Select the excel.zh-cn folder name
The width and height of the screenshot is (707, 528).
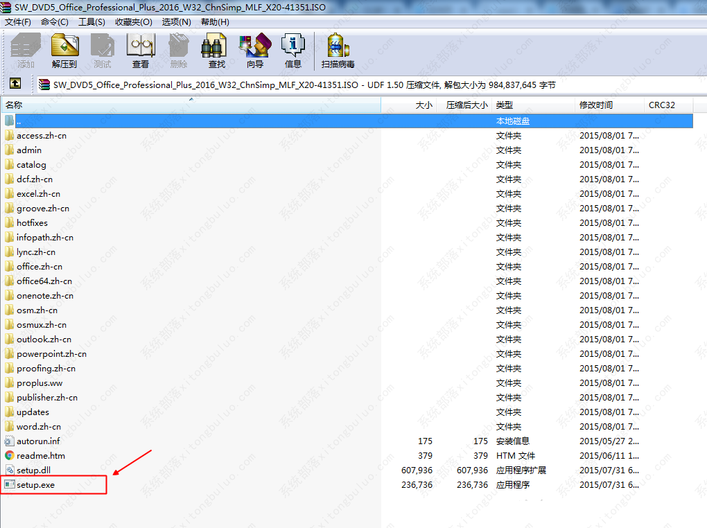(x=38, y=194)
